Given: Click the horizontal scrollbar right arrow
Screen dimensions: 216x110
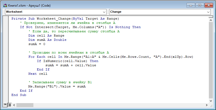Looking at the screenshot, I should (x=206, y=105).
